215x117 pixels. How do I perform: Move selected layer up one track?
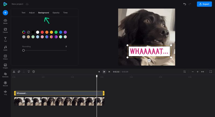pos(24,72)
